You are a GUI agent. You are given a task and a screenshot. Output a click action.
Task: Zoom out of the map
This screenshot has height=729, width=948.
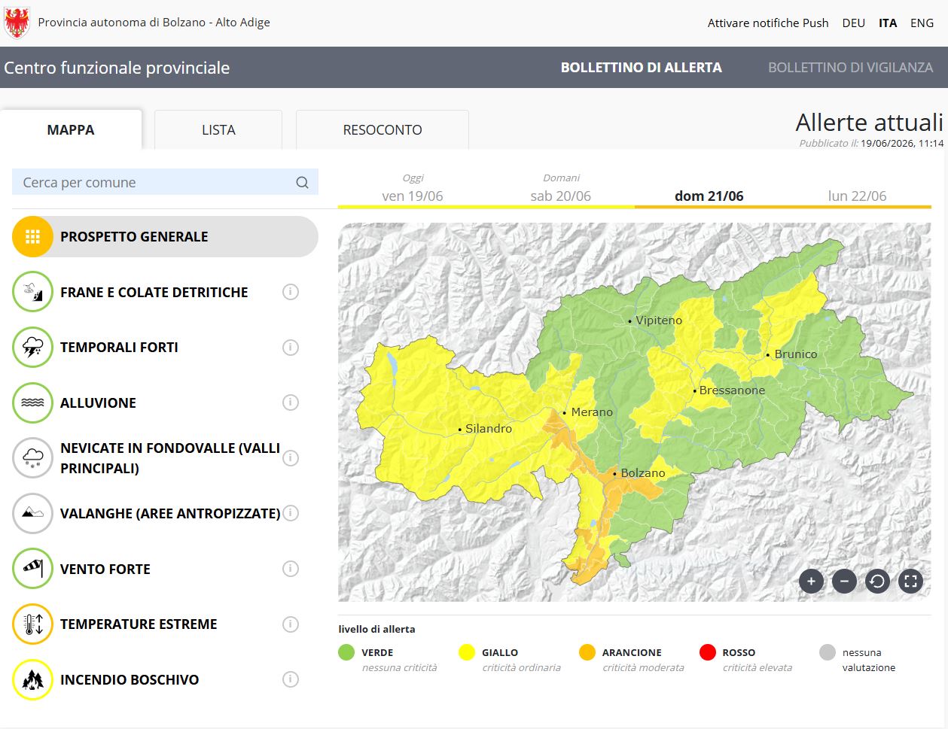click(844, 581)
